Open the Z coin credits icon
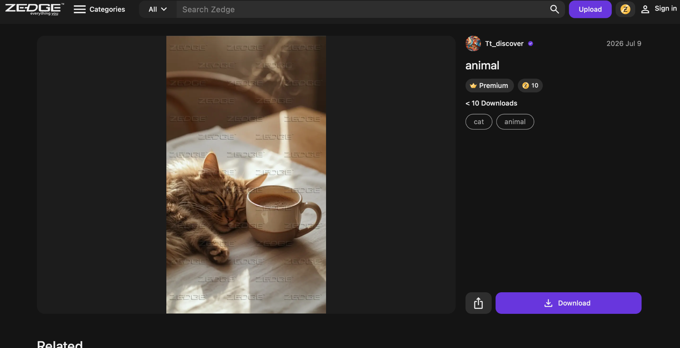The image size is (680, 348). tap(625, 9)
